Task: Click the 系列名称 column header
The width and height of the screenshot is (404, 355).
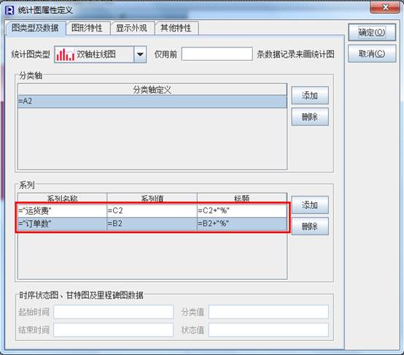Action: click(62, 198)
